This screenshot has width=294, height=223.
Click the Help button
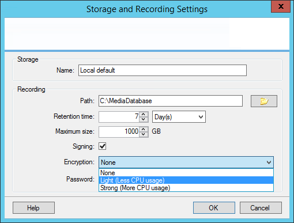33,208
